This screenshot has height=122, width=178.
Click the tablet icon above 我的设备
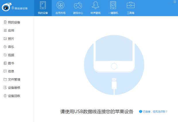tap(43, 5)
